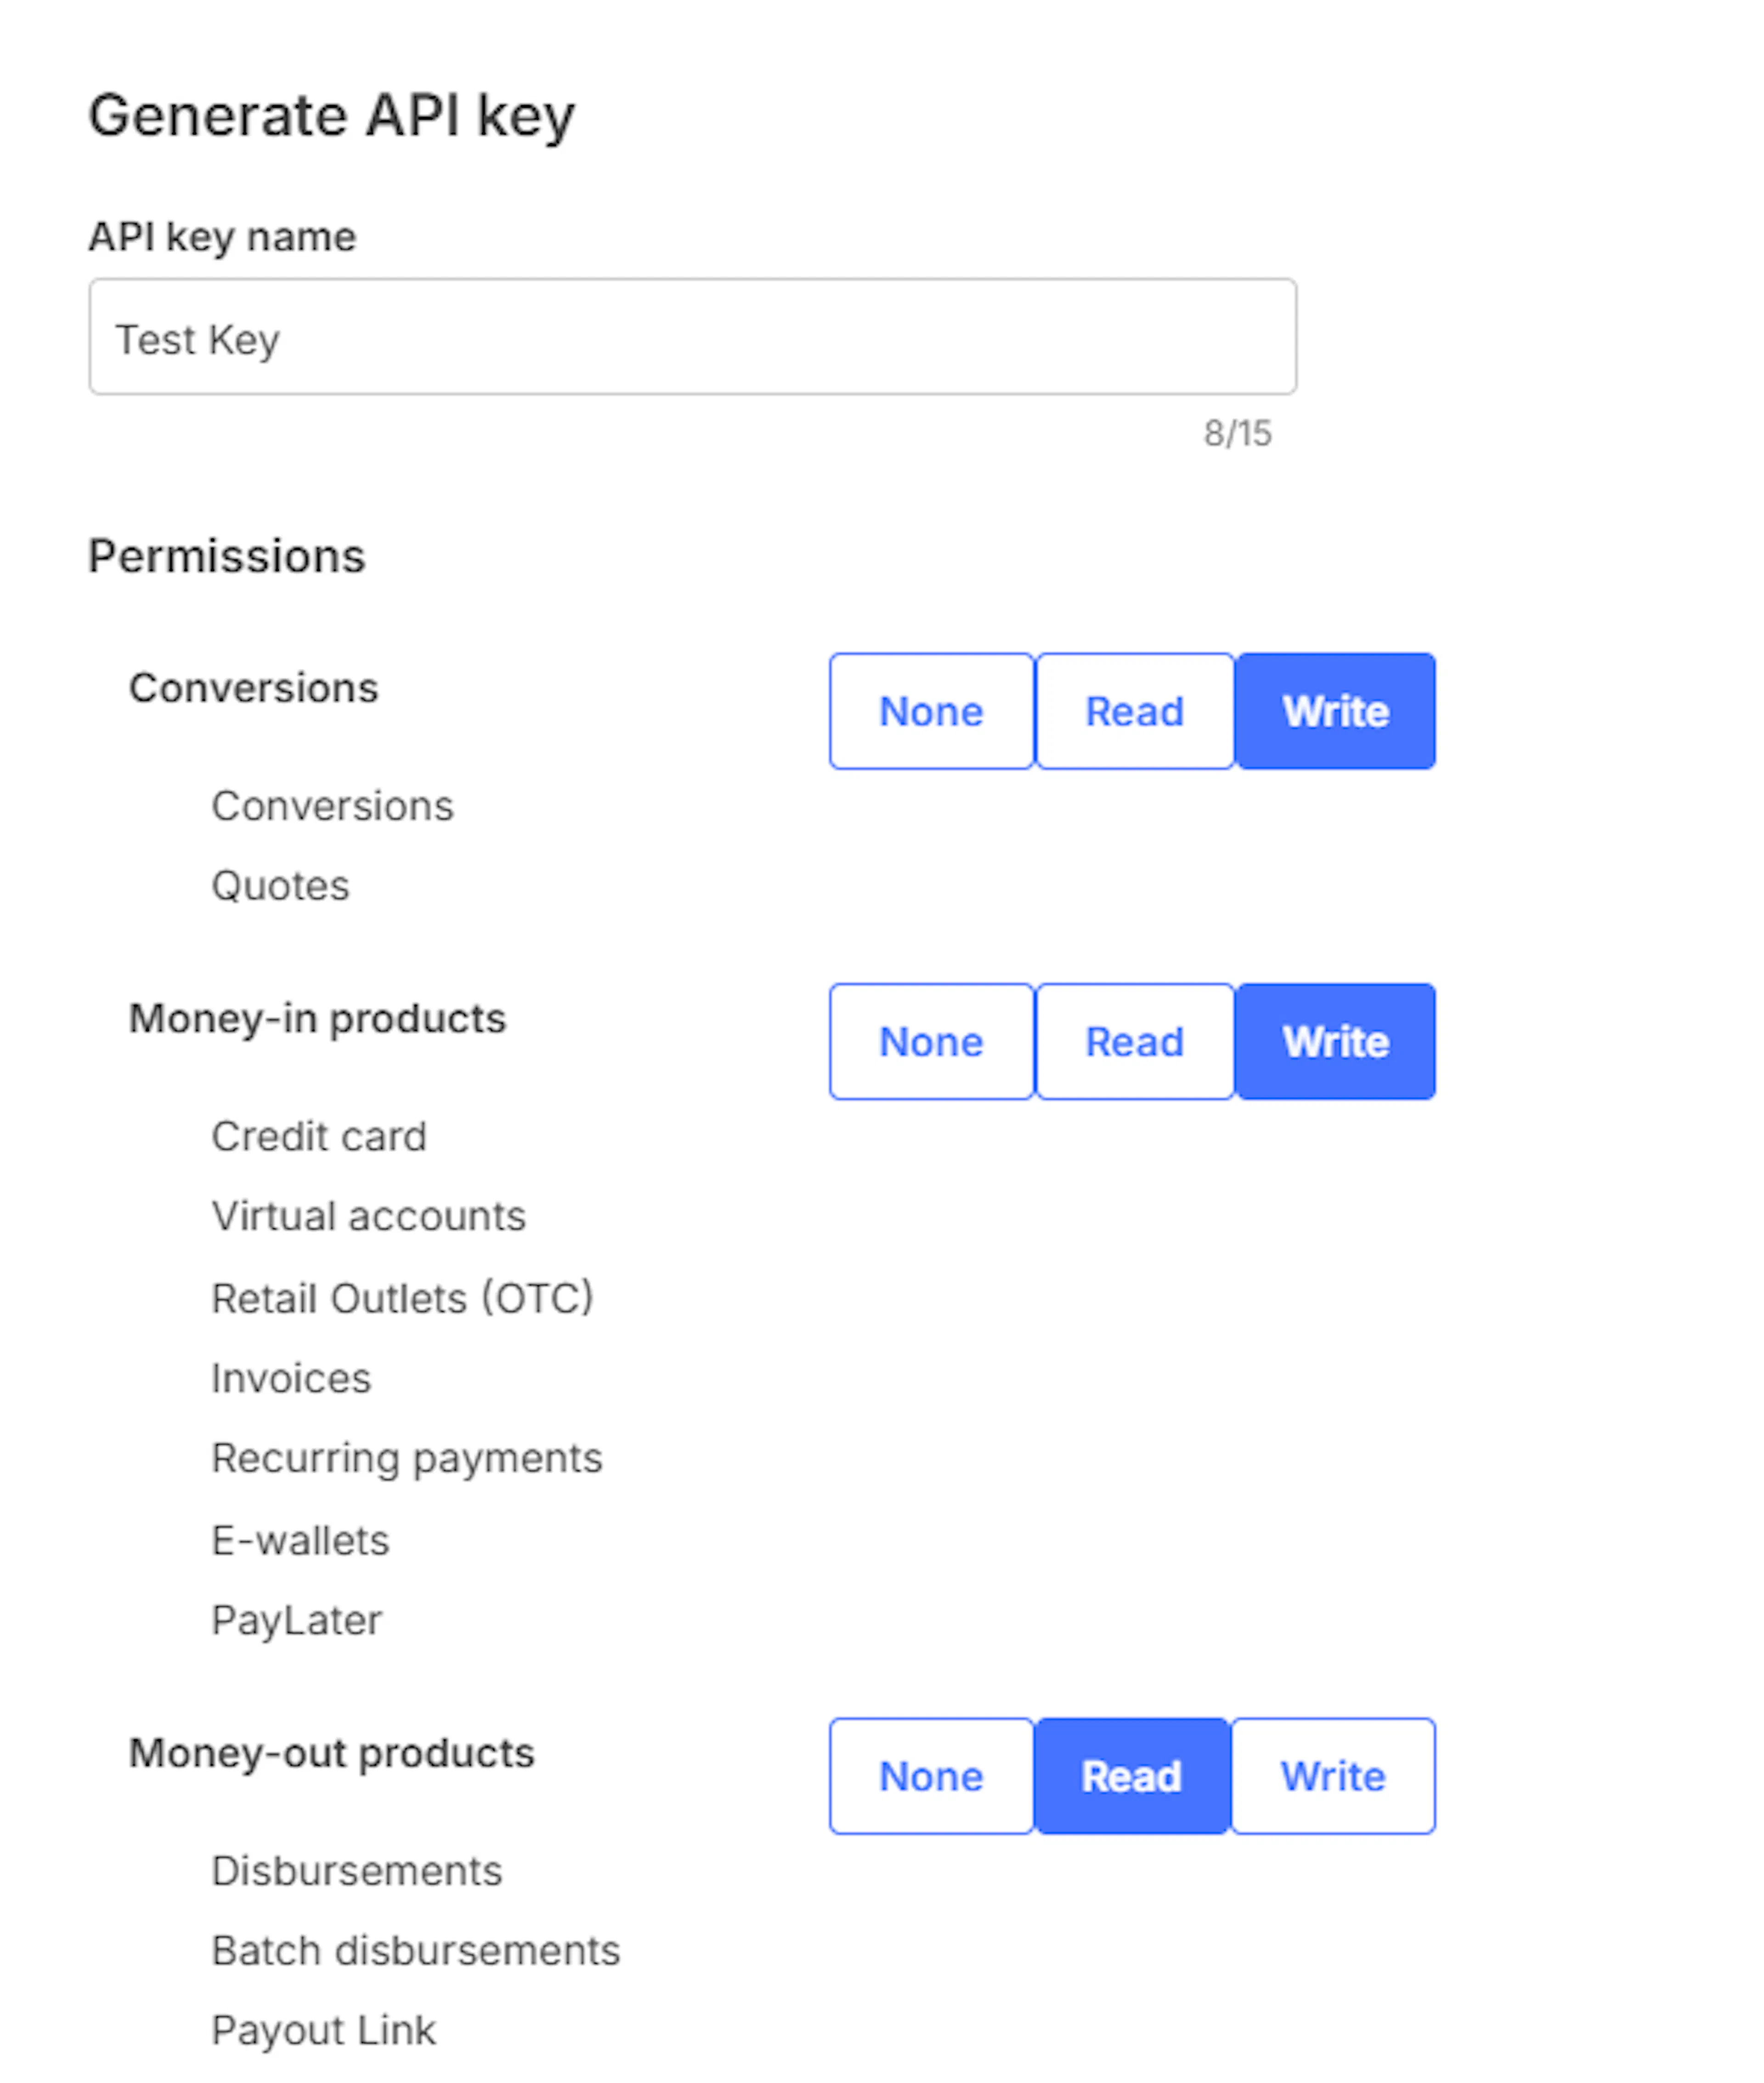The width and height of the screenshot is (1764, 2083).
Task: Click the PayLater list item
Action: click(x=296, y=1620)
